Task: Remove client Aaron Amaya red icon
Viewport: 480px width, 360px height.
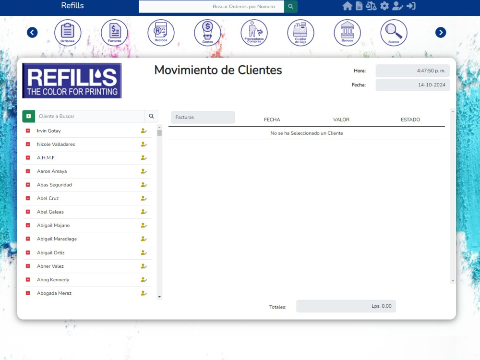Action: pos(28,171)
